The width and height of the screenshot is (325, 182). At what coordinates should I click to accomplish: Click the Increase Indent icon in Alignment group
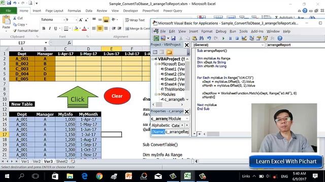click(x=120, y=28)
